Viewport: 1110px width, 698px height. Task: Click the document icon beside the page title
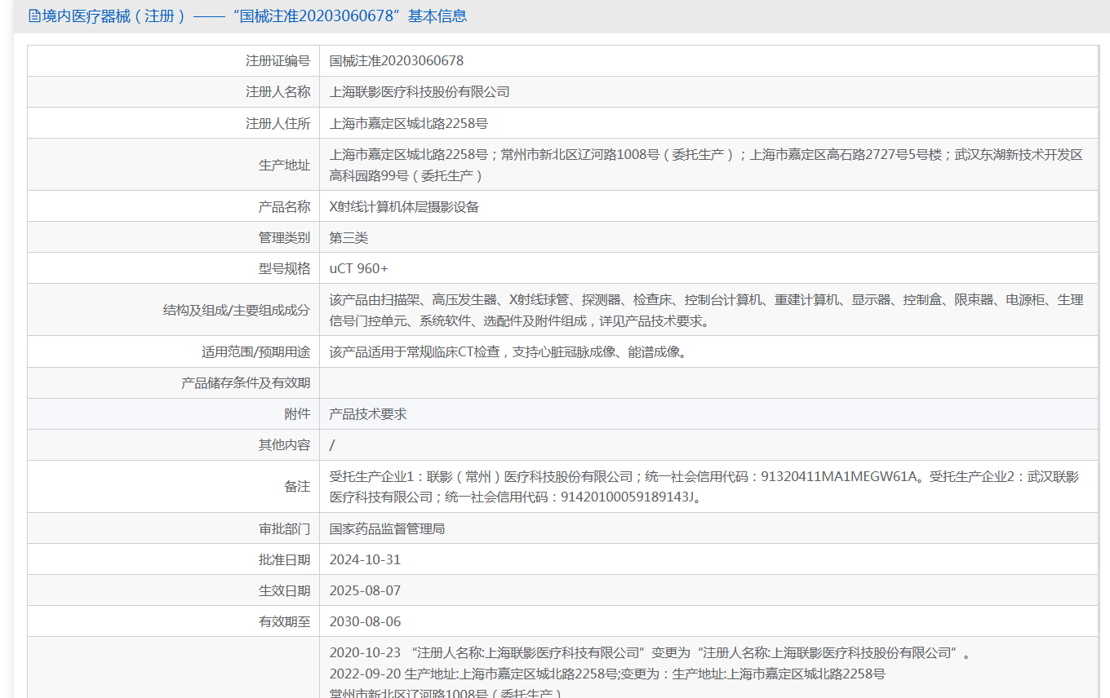[x=34, y=16]
